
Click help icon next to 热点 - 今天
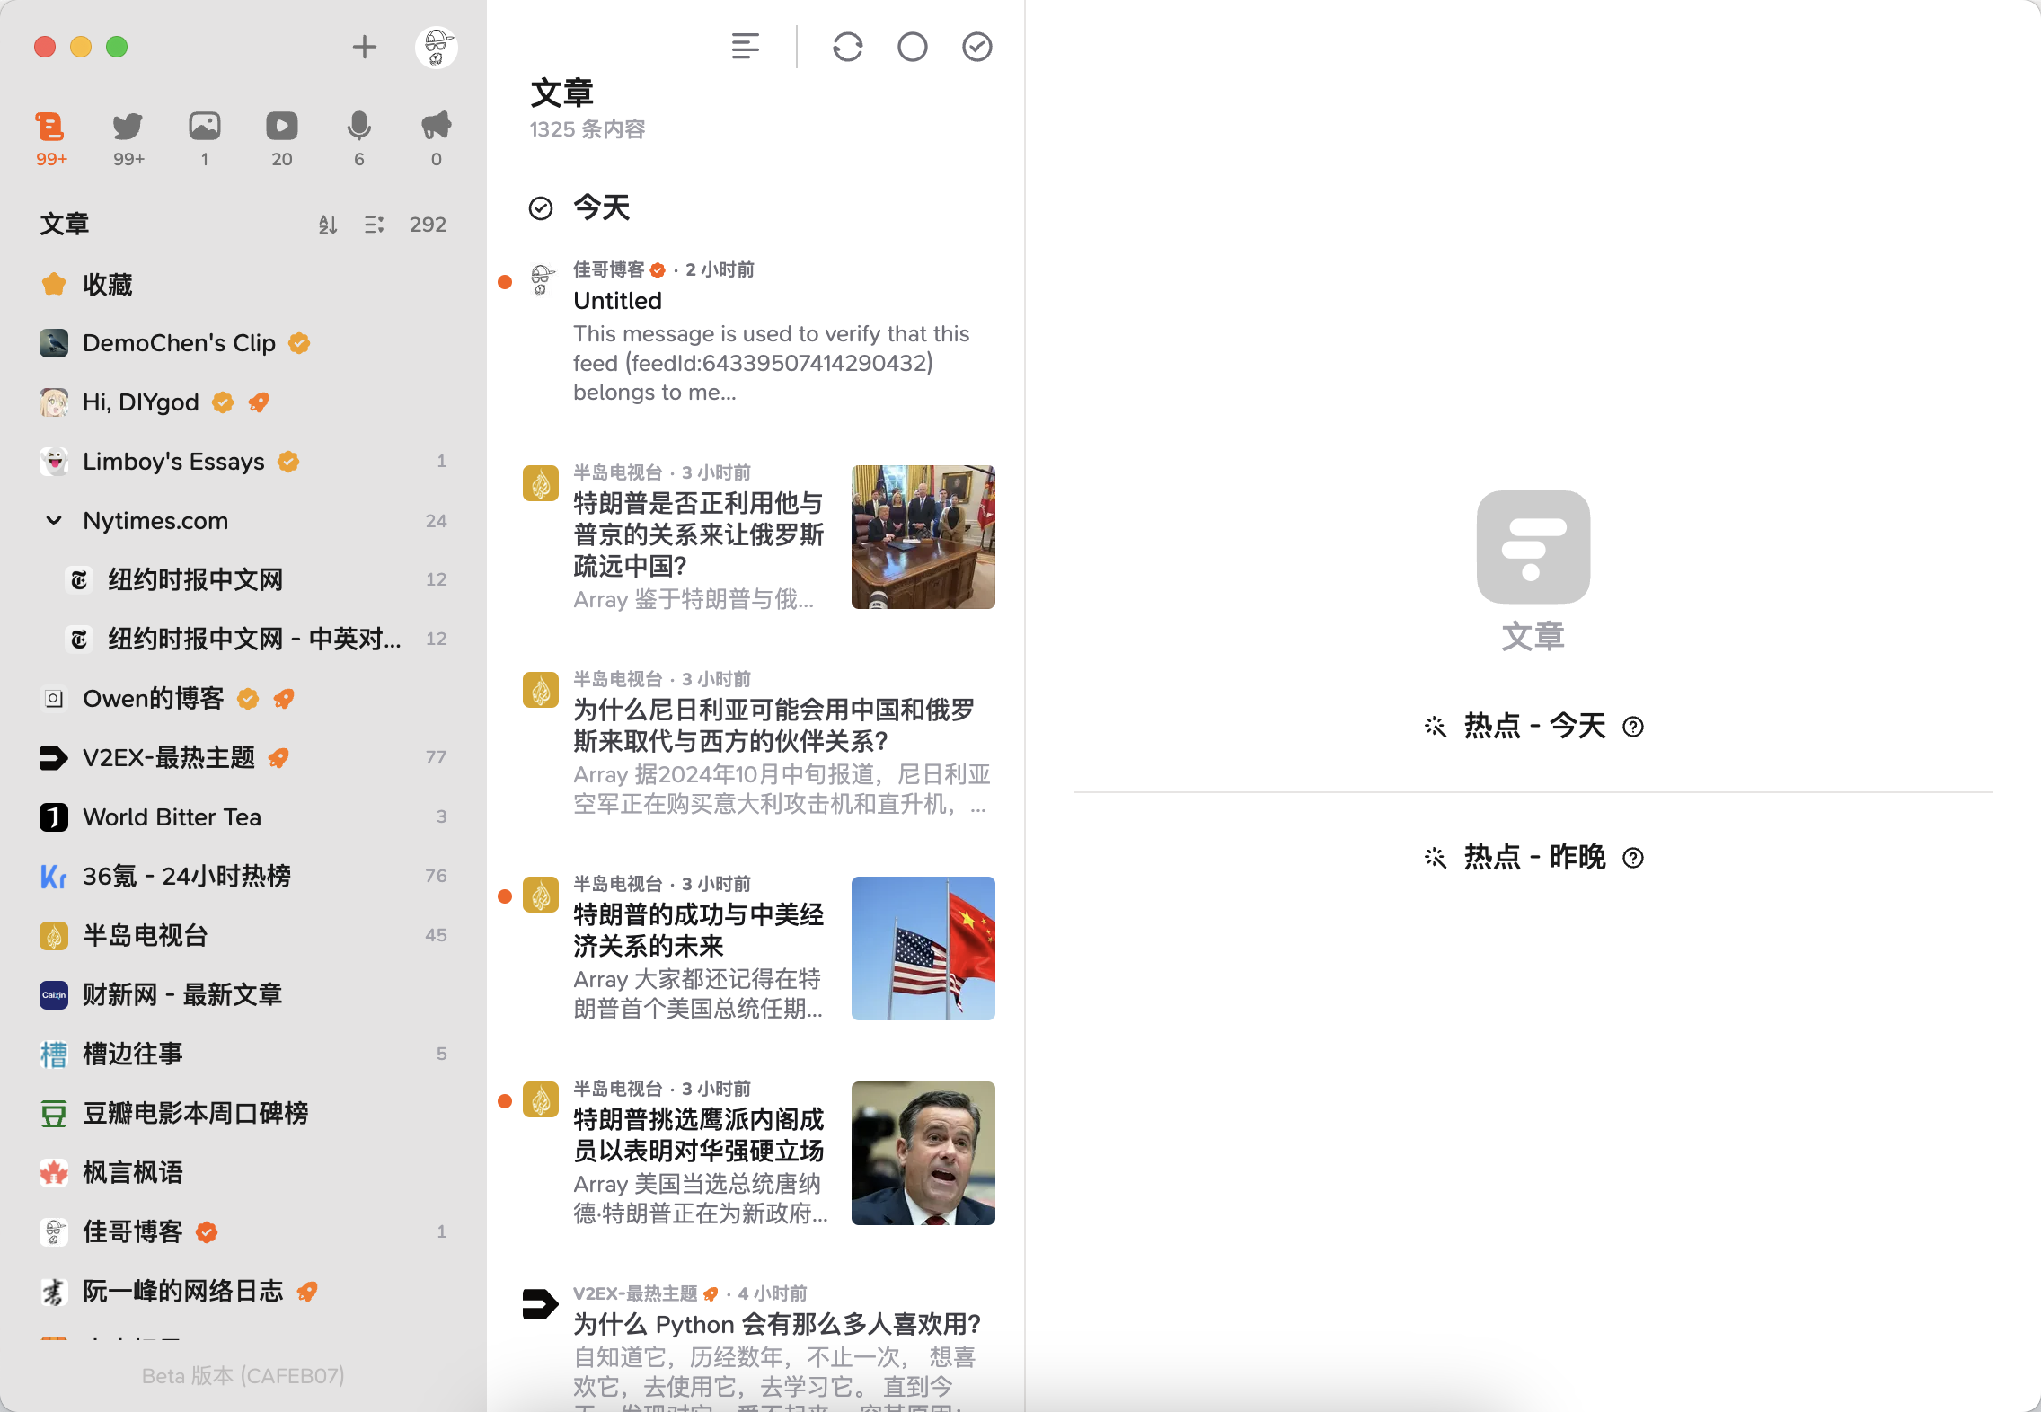click(1633, 727)
